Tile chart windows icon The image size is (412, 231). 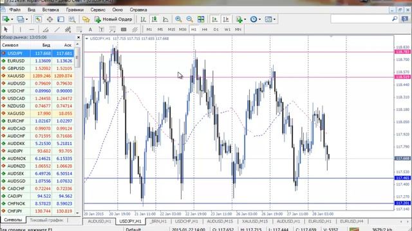click(201, 19)
